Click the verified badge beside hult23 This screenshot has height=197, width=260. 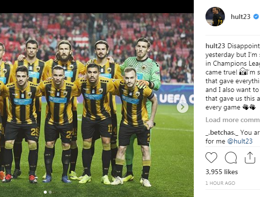pyautogui.click(x=256, y=17)
